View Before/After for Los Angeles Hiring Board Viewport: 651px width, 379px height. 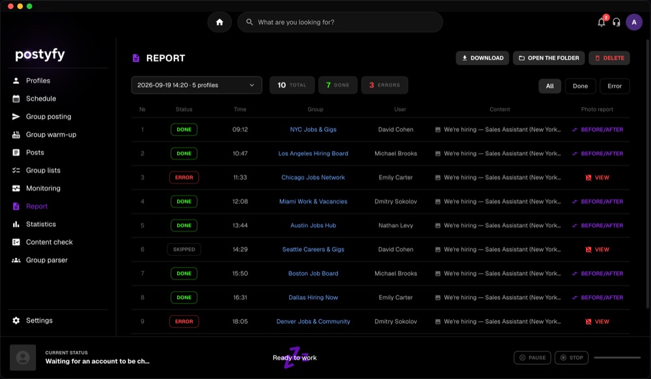598,153
